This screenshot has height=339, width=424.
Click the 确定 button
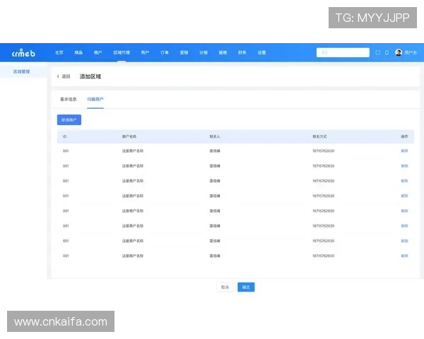click(x=246, y=287)
